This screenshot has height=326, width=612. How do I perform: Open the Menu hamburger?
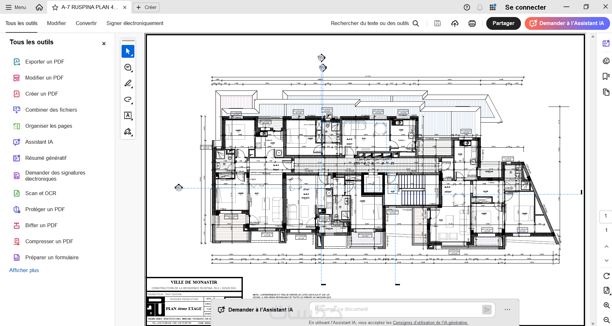point(16,7)
